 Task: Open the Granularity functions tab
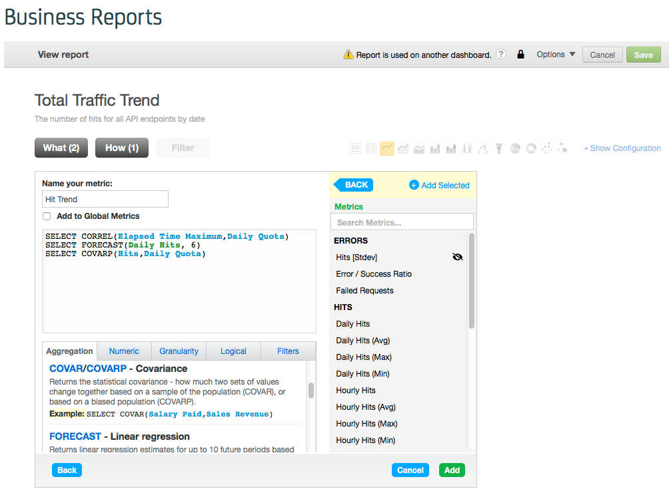click(x=179, y=351)
